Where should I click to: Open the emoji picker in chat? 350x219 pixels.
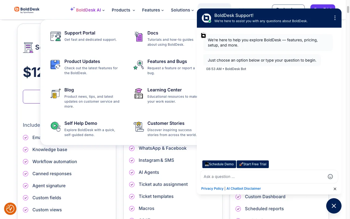(330, 177)
